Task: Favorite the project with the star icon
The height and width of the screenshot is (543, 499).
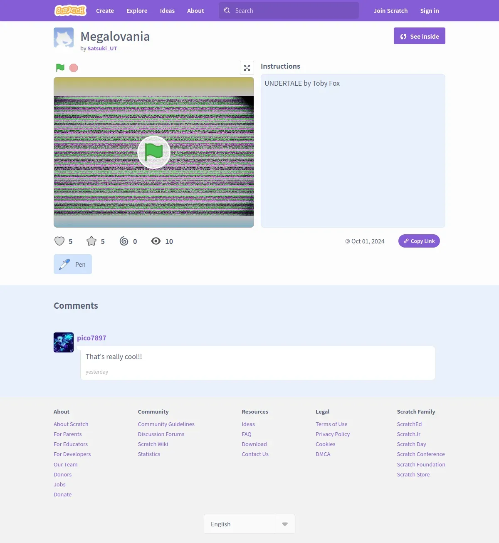Action: tap(91, 241)
